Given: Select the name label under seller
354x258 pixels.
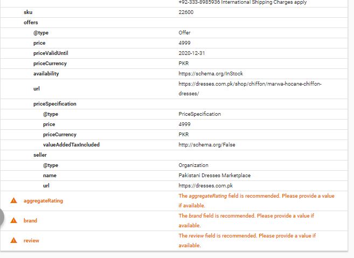Looking at the screenshot, I should (x=50, y=176).
